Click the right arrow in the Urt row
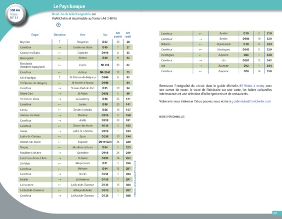The height and width of the screenshot is (219, 282). 200,66
